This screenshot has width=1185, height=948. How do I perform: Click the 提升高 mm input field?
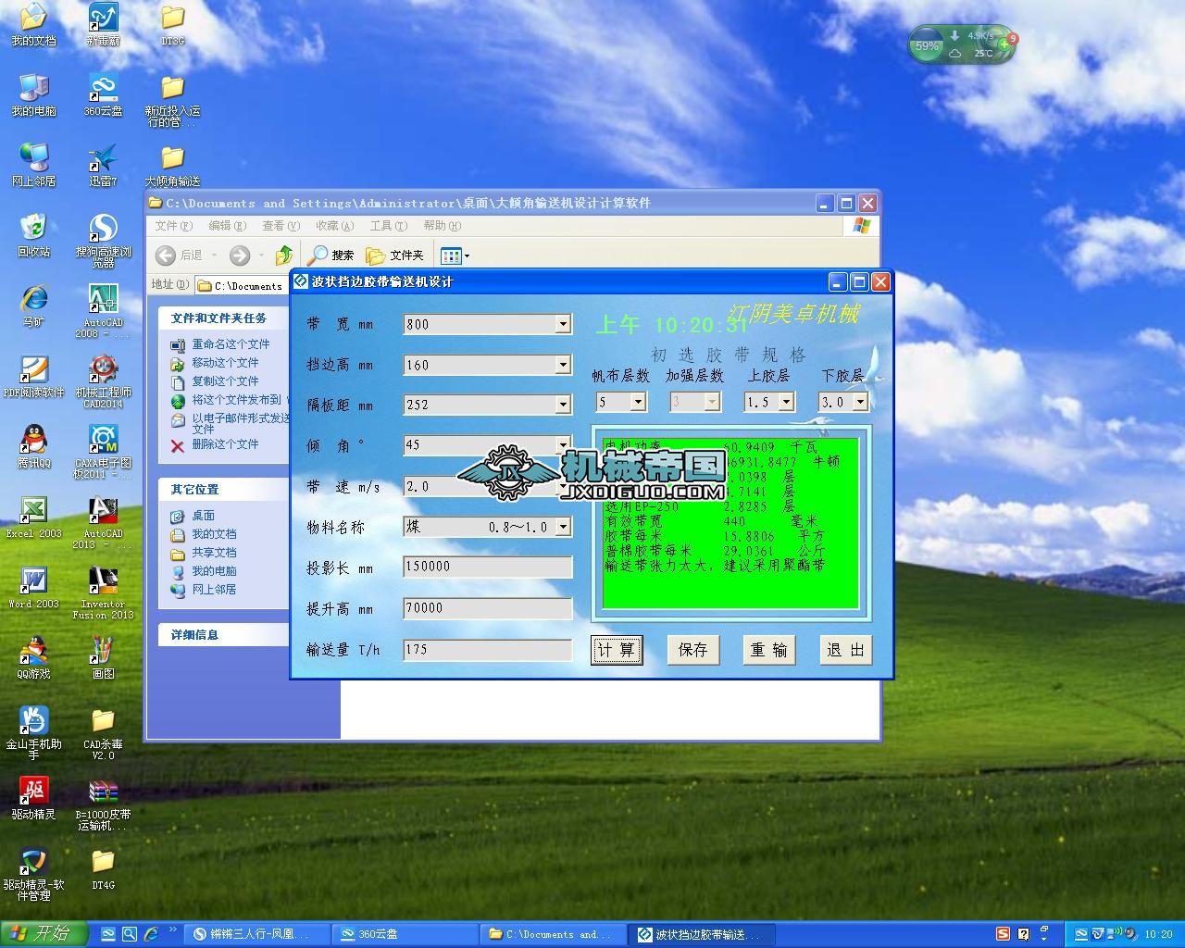pyautogui.click(x=488, y=608)
